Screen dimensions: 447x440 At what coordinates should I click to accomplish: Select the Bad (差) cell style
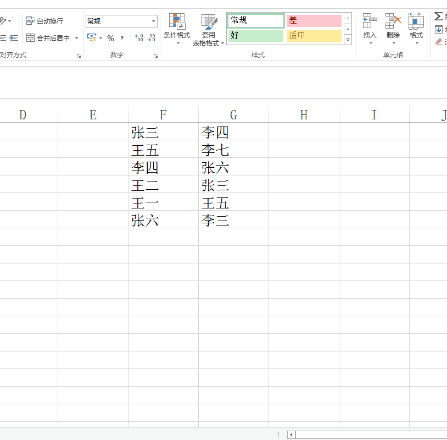pos(314,20)
